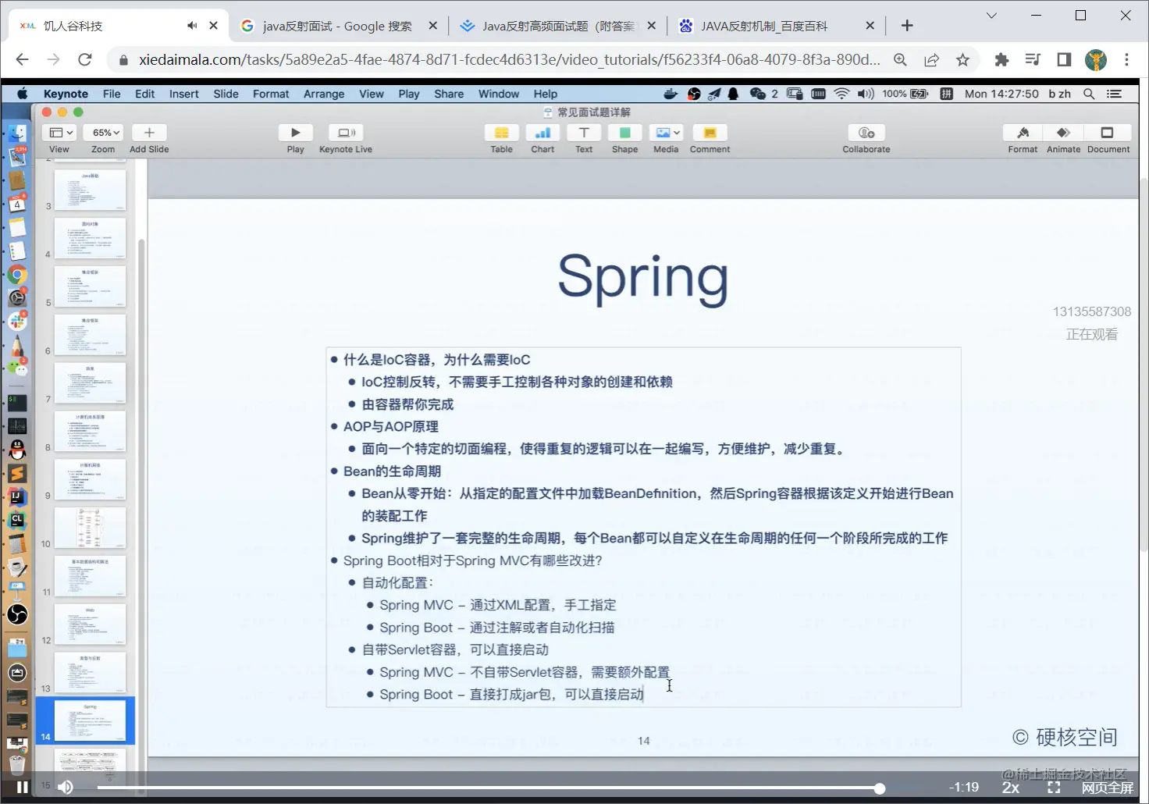The height and width of the screenshot is (804, 1149).
Task: Reload the browser page
Action: [85, 59]
